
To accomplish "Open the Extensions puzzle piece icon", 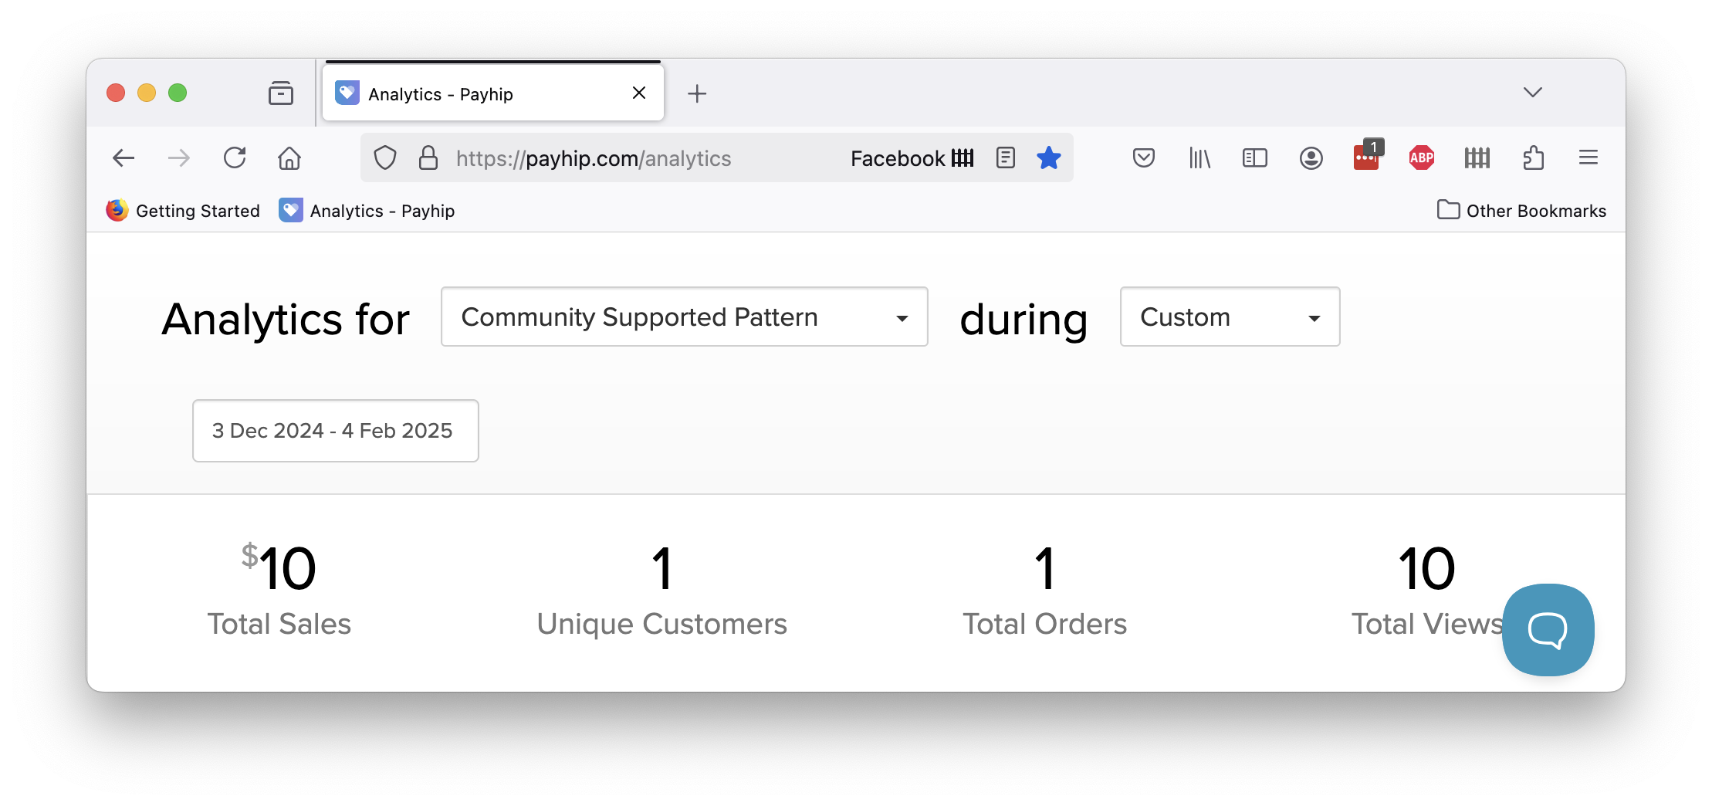I will pyautogui.click(x=1533, y=158).
